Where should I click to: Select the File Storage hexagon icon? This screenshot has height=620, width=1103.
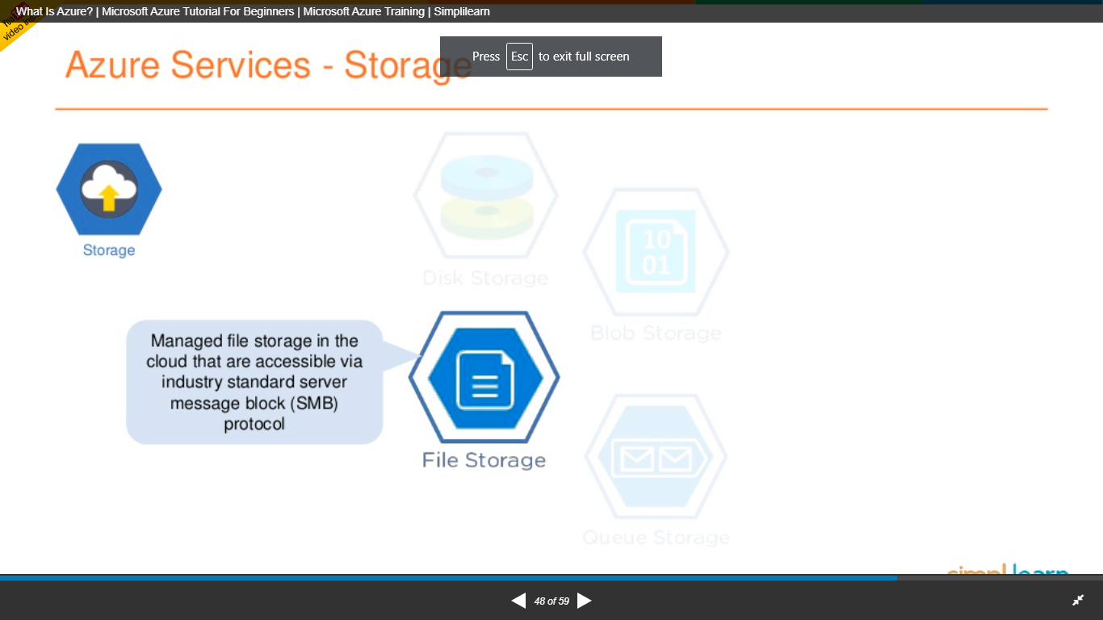point(484,377)
